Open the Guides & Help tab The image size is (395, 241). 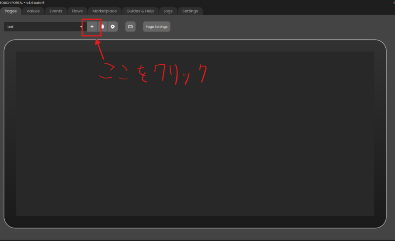pyautogui.click(x=140, y=11)
